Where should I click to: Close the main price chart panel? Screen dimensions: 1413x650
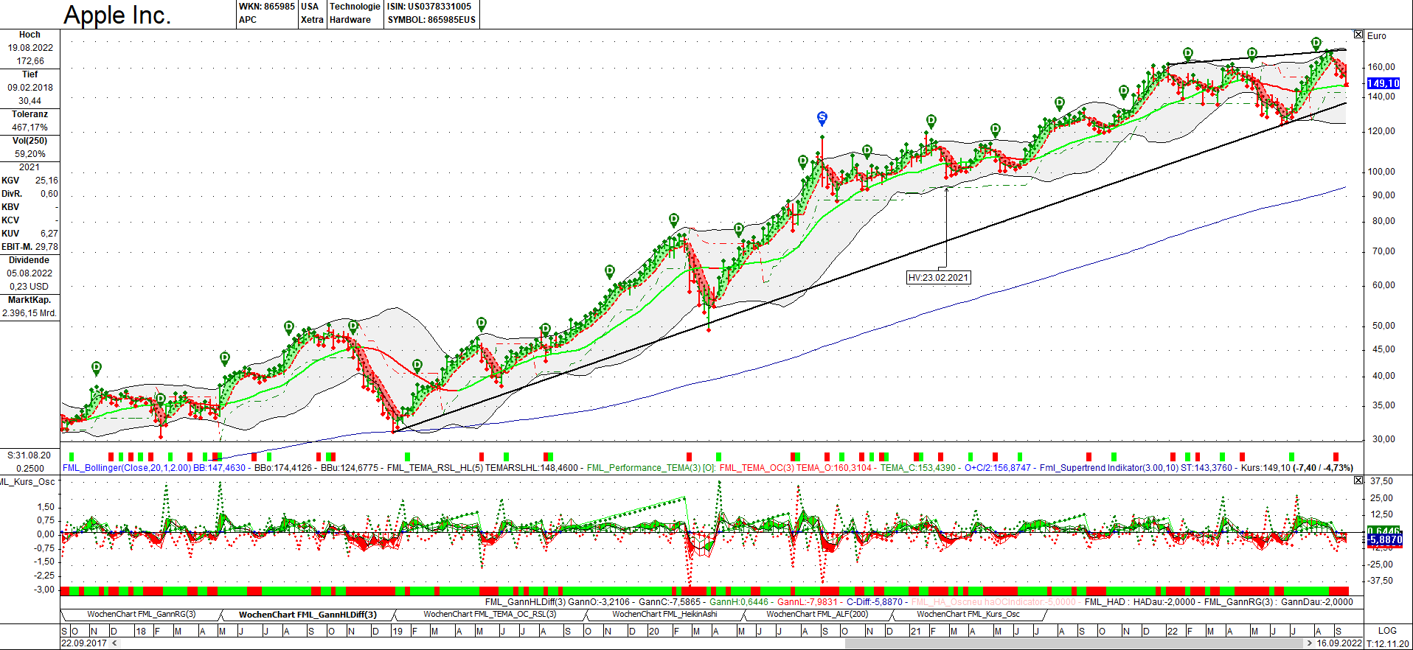(1358, 35)
